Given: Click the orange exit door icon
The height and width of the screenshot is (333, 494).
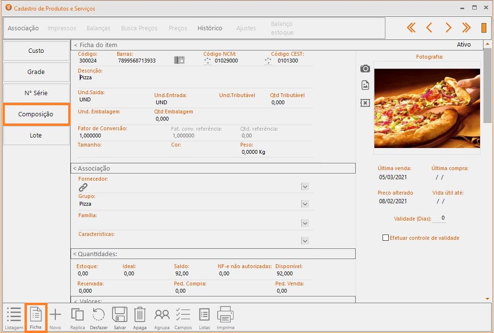Looking at the screenshot, I should click(x=483, y=28).
